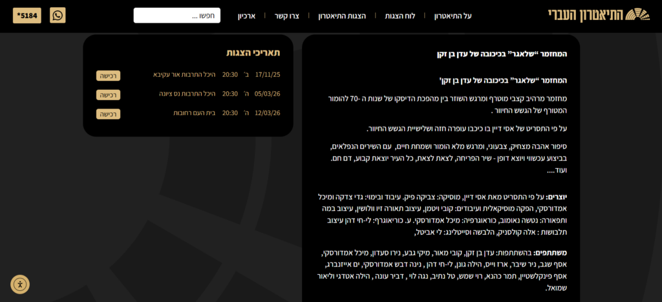Select the היכל התרבות אור עקיבא venue
The width and height of the screenshot is (662, 302).
point(184,74)
